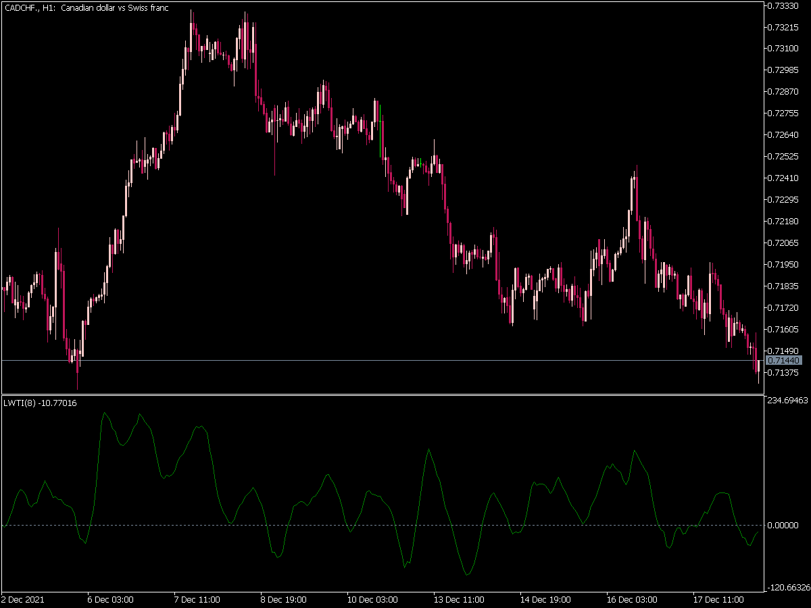
Task: Click the indicator scale minimum -120.66326
Action: 788,588
